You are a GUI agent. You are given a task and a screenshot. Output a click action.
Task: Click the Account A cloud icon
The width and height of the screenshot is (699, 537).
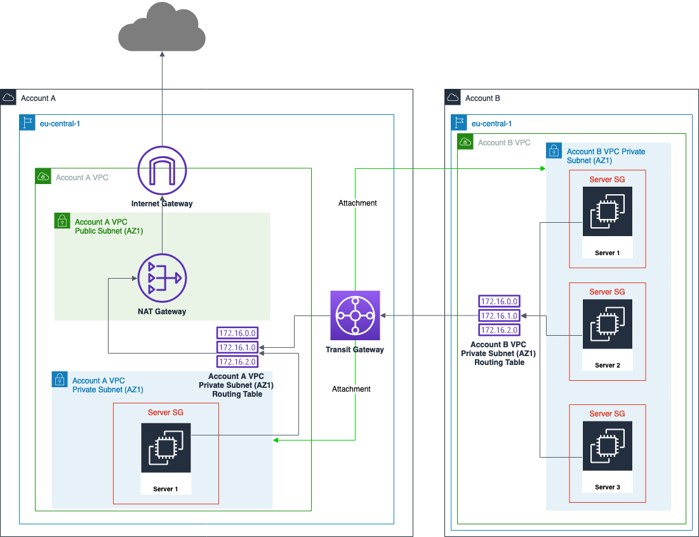point(8,96)
